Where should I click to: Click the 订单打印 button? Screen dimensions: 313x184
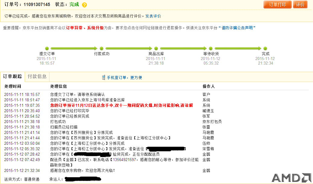[277, 5]
